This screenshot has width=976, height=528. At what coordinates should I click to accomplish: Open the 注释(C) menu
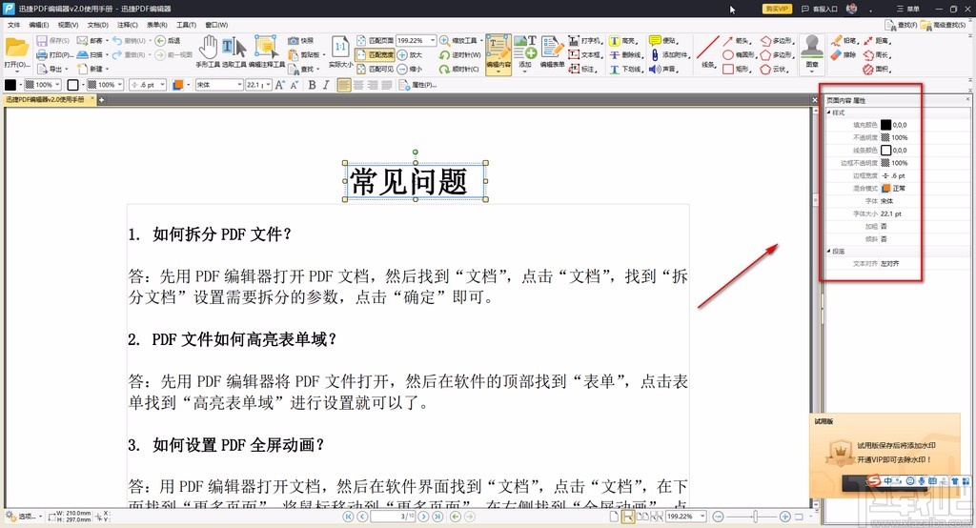(127, 25)
